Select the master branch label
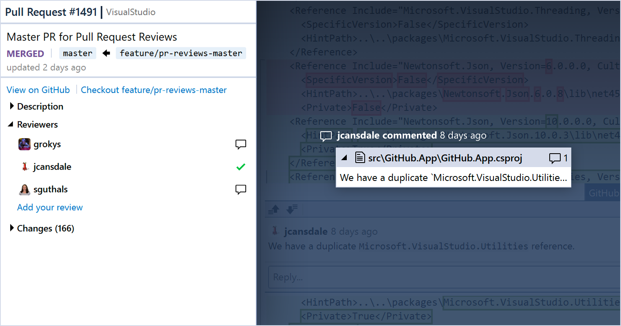Image resolution: width=621 pixels, height=326 pixels. point(77,53)
